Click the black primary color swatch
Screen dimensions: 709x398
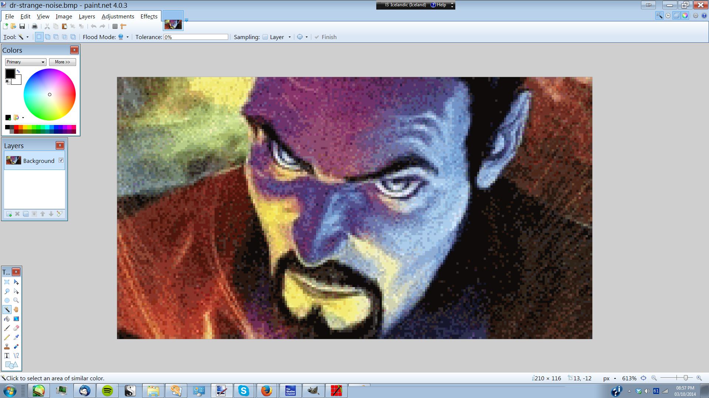click(x=10, y=73)
